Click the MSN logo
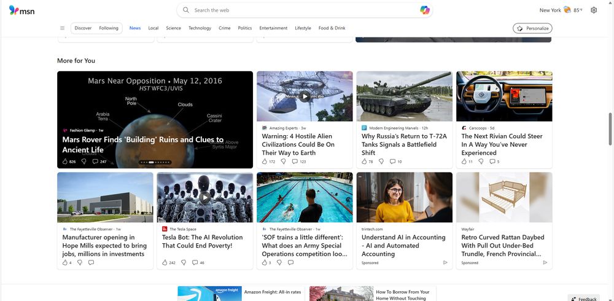 (x=22, y=10)
